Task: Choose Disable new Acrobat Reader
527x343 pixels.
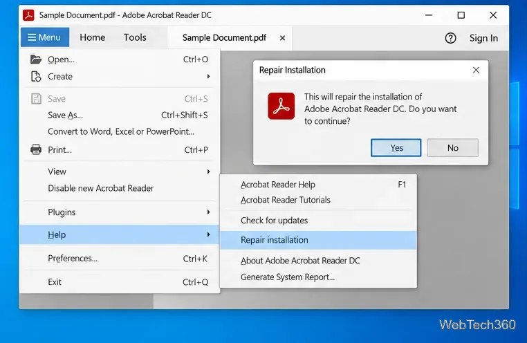Action: coord(120,188)
